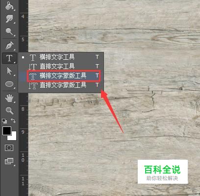This screenshot has width=200, height=196.
Task: Select the Type tool in the toolbar
Action: (9, 58)
